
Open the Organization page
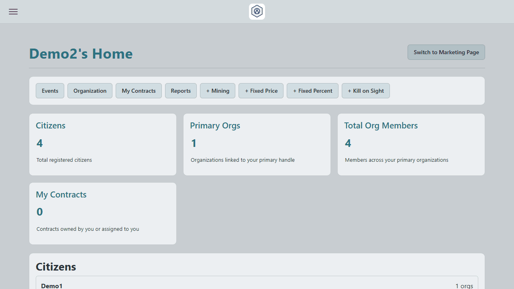click(90, 90)
